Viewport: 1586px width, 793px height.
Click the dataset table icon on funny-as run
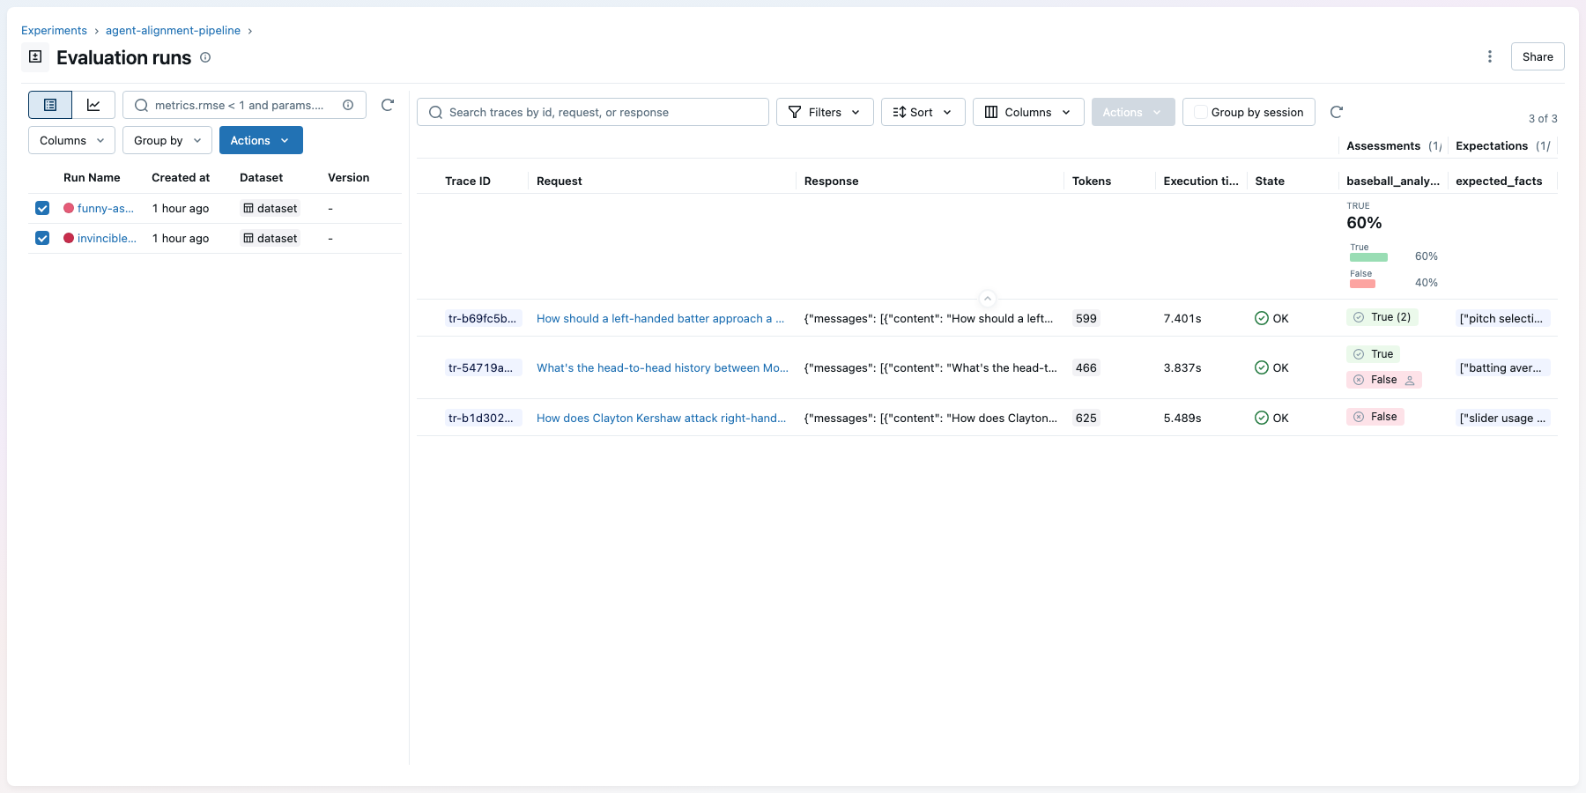click(x=248, y=208)
